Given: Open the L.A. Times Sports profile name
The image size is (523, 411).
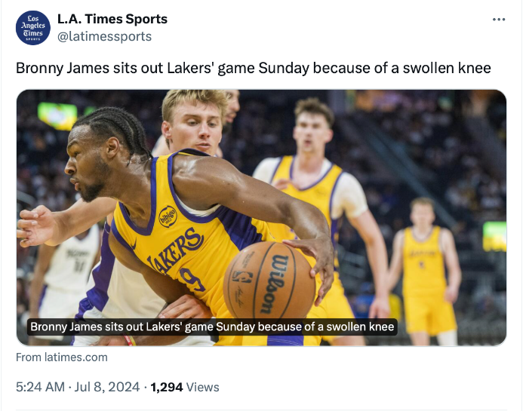Looking at the screenshot, I should pyautogui.click(x=112, y=19).
